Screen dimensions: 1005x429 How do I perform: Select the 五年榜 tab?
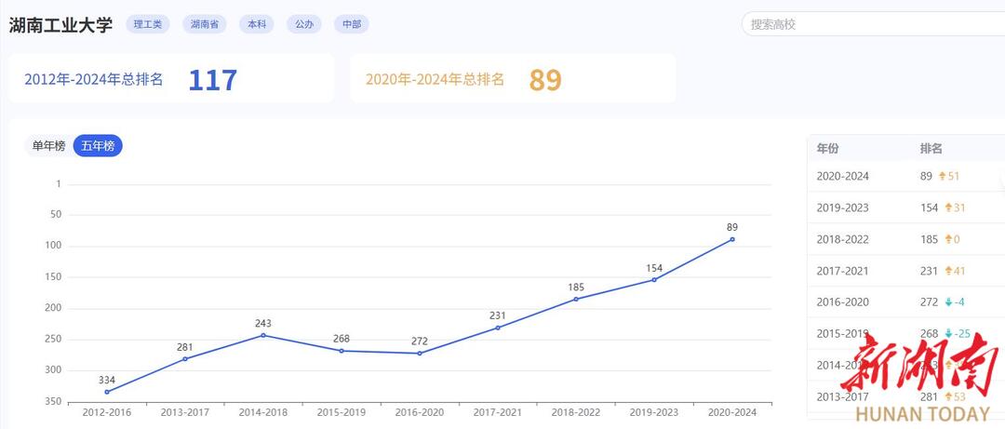point(98,146)
